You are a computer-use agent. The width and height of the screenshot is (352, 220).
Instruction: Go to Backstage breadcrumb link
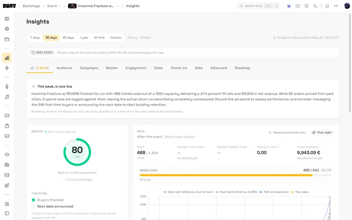tap(31, 6)
